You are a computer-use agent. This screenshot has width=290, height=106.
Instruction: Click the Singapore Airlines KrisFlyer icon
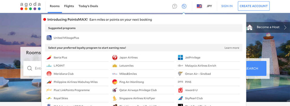(115, 98)
